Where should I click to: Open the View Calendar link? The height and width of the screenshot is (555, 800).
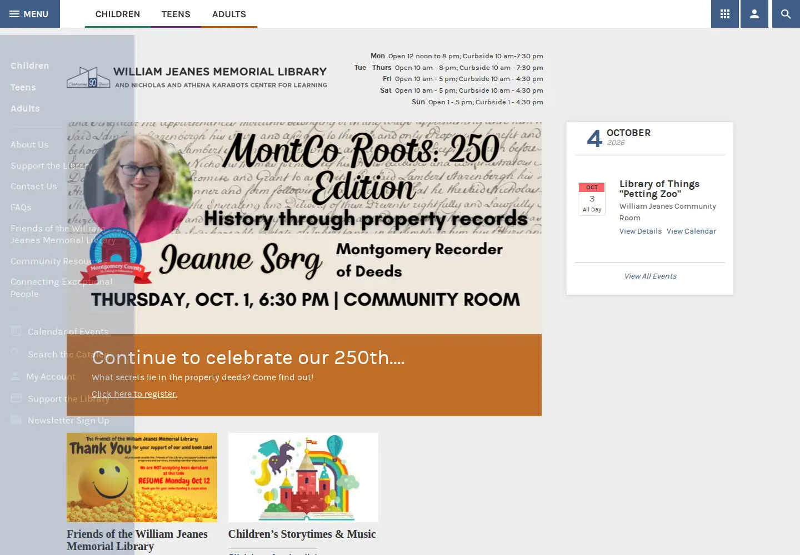pyautogui.click(x=691, y=231)
